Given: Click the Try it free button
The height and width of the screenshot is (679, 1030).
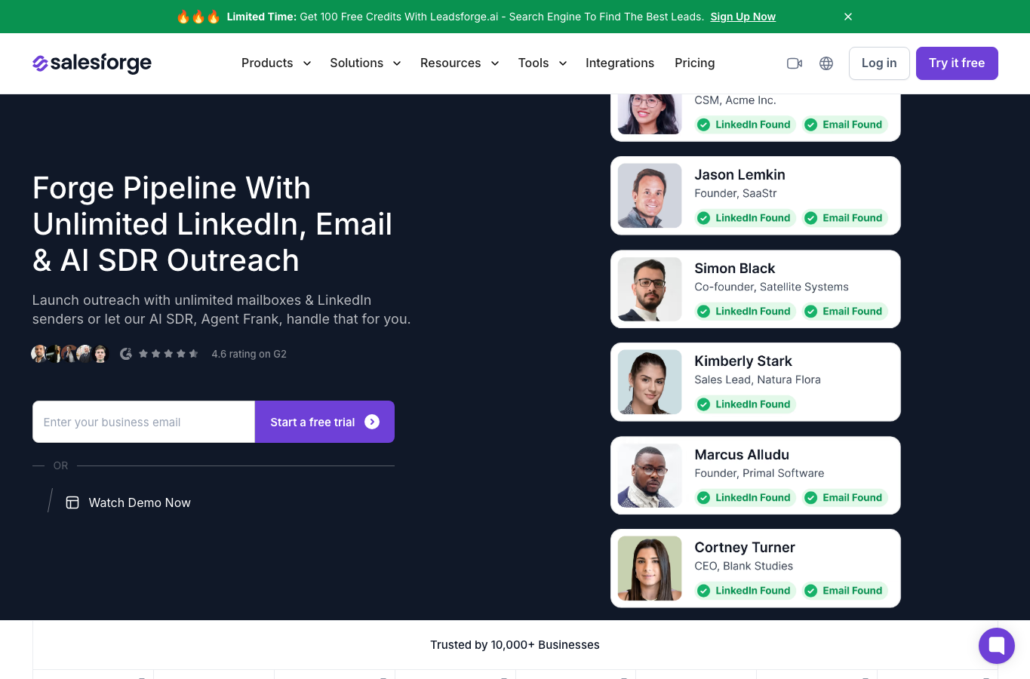Looking at the screenshot, I should (x=957, y=63).
